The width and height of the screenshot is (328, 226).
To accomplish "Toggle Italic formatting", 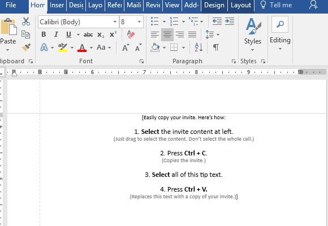I will coord(56,34).
